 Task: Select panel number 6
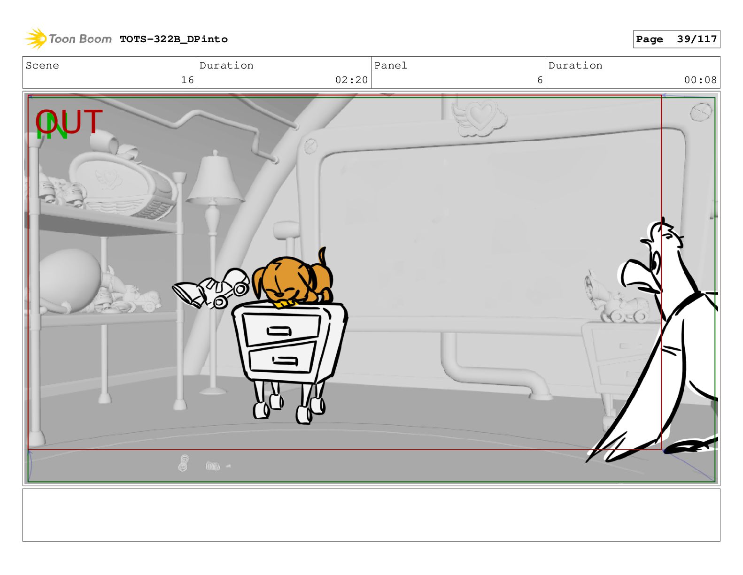[x=540, y=80]
